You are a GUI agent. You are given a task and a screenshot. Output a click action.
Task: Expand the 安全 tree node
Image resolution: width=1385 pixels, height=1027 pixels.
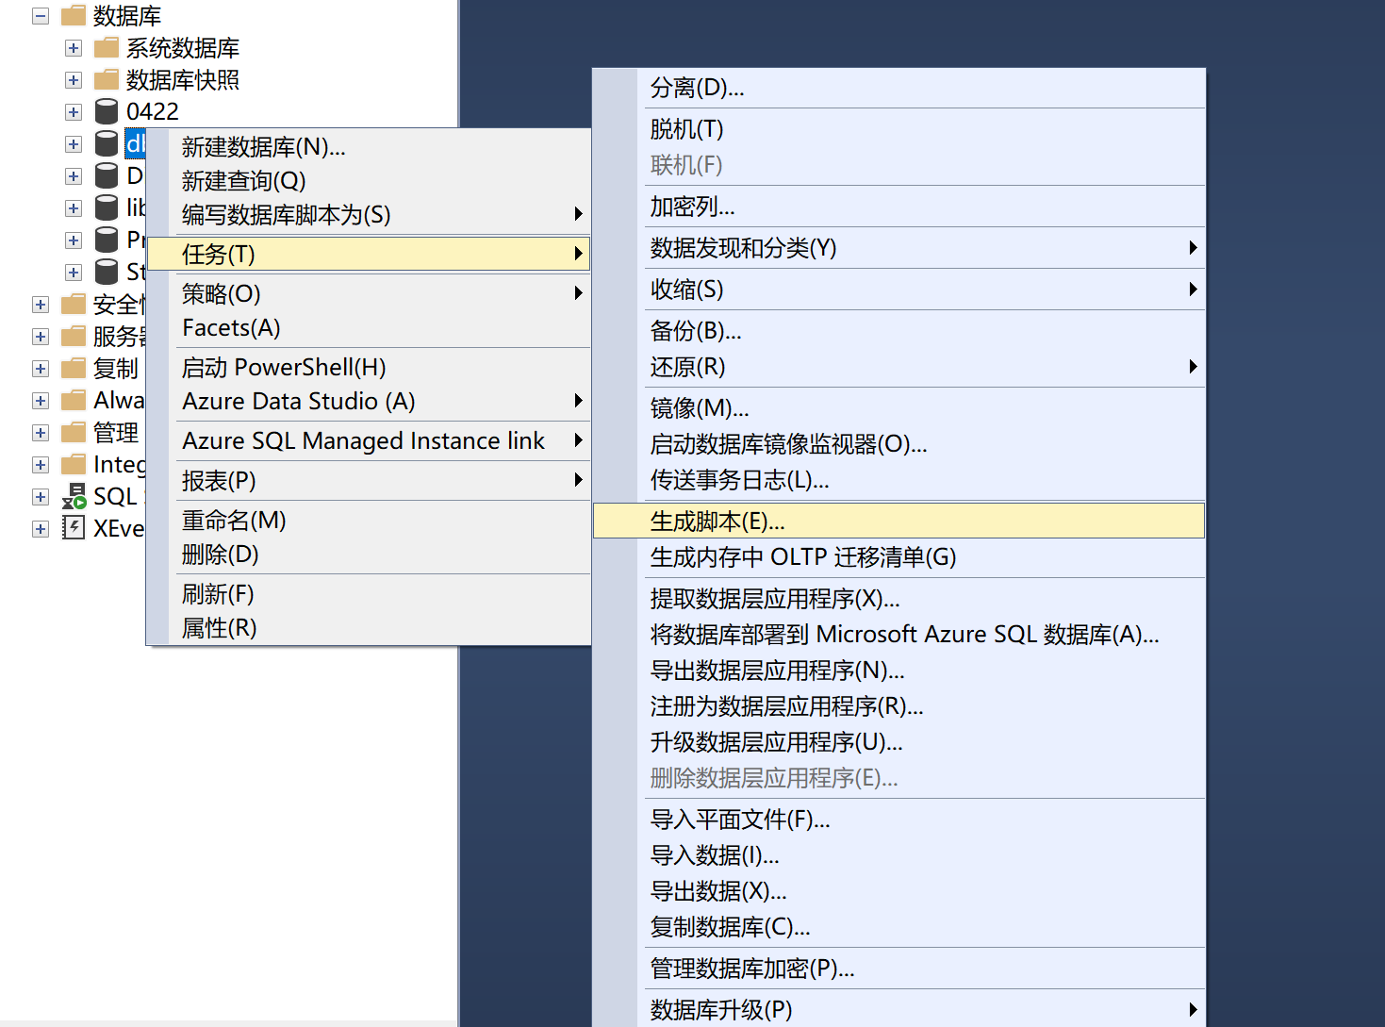click(x=40, y=304)
